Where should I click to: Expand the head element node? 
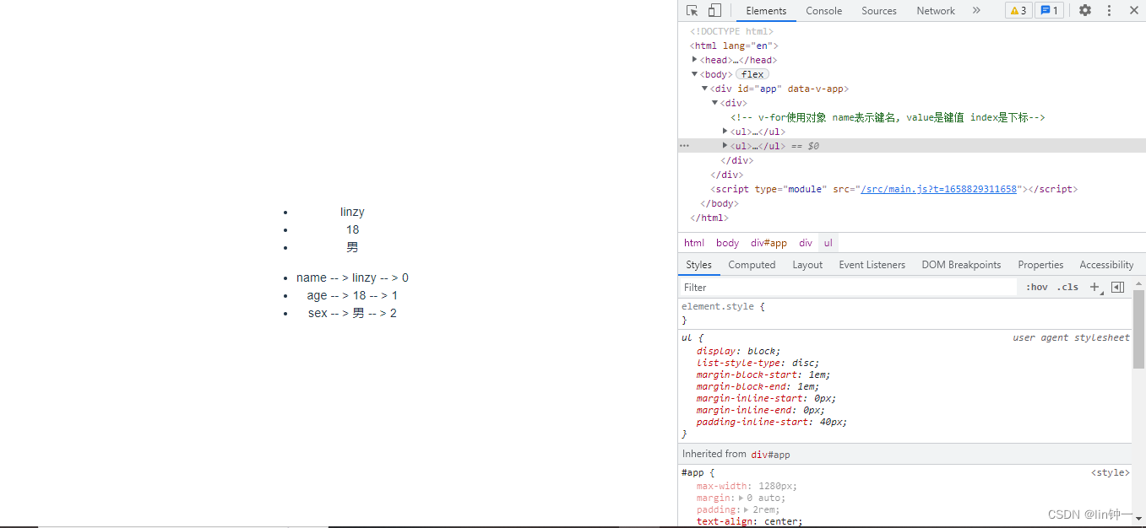point(695,60)
